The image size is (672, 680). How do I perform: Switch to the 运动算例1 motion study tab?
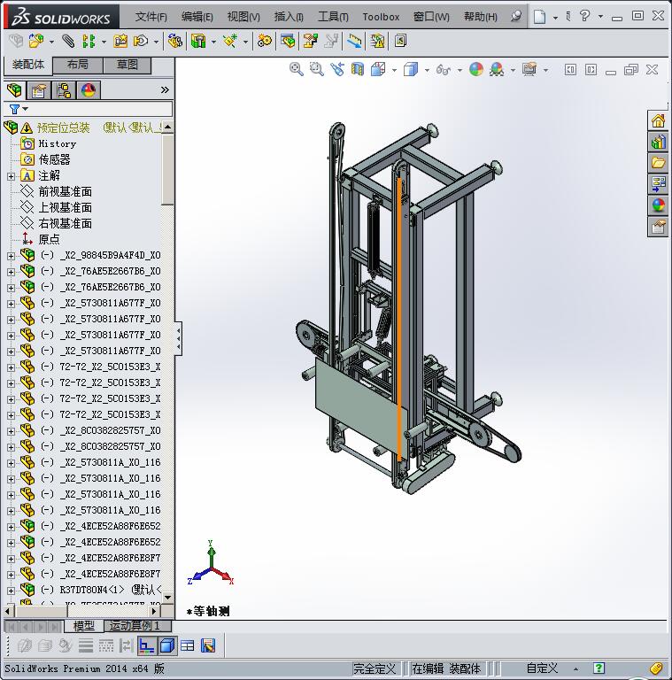point(138,625)
